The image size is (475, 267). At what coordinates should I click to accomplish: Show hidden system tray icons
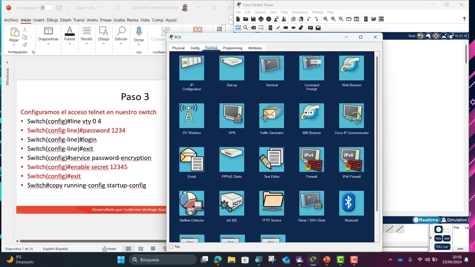pyautogui.click(x=390, y=260)
